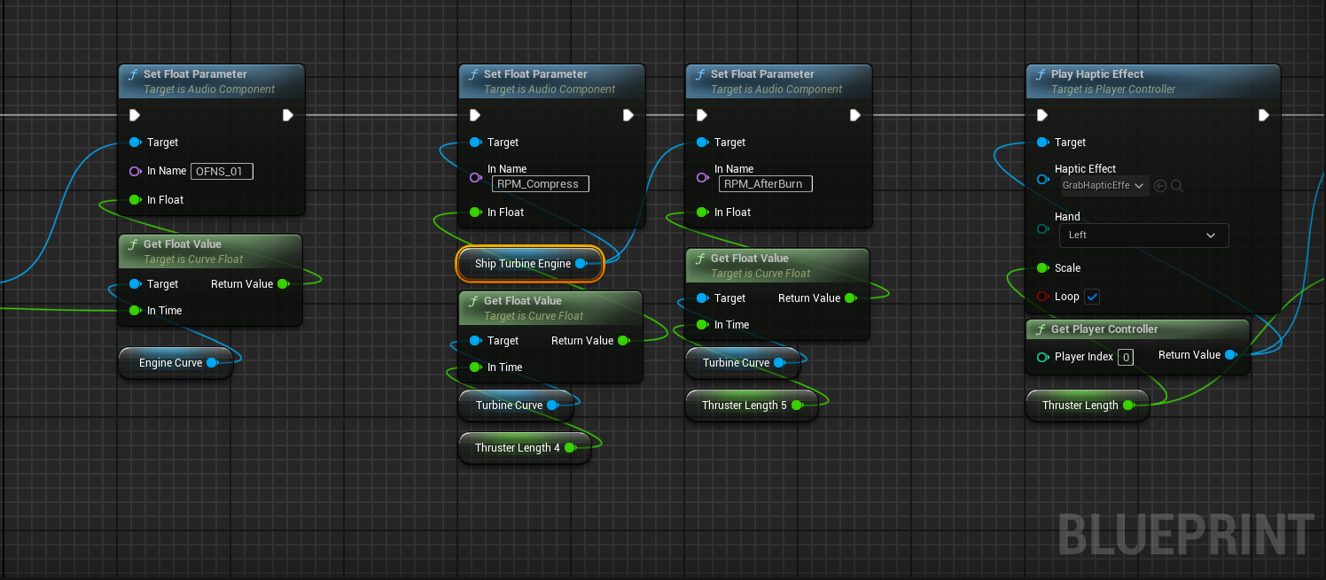Click In Float pin on OFNS_01 Set Float Parameter
This screenshot has width=1326, height=580.
pyautogui.click(x=135, y=199)
